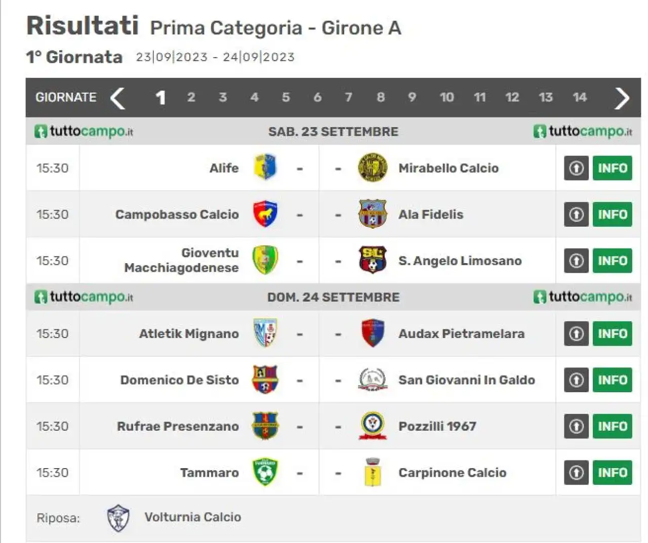Screen dimensions: 648x543
Task: Go to next giornate with right chevron
Action: [x=622, y=98]
